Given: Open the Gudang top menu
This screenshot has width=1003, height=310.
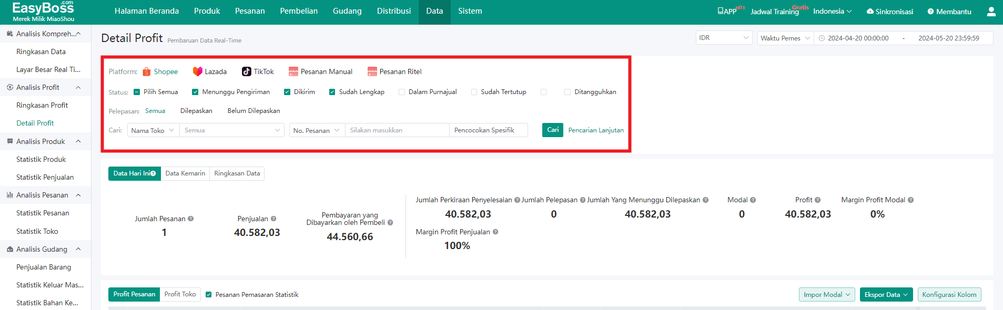Looking at the screenshot, I should tap(347, 11).
